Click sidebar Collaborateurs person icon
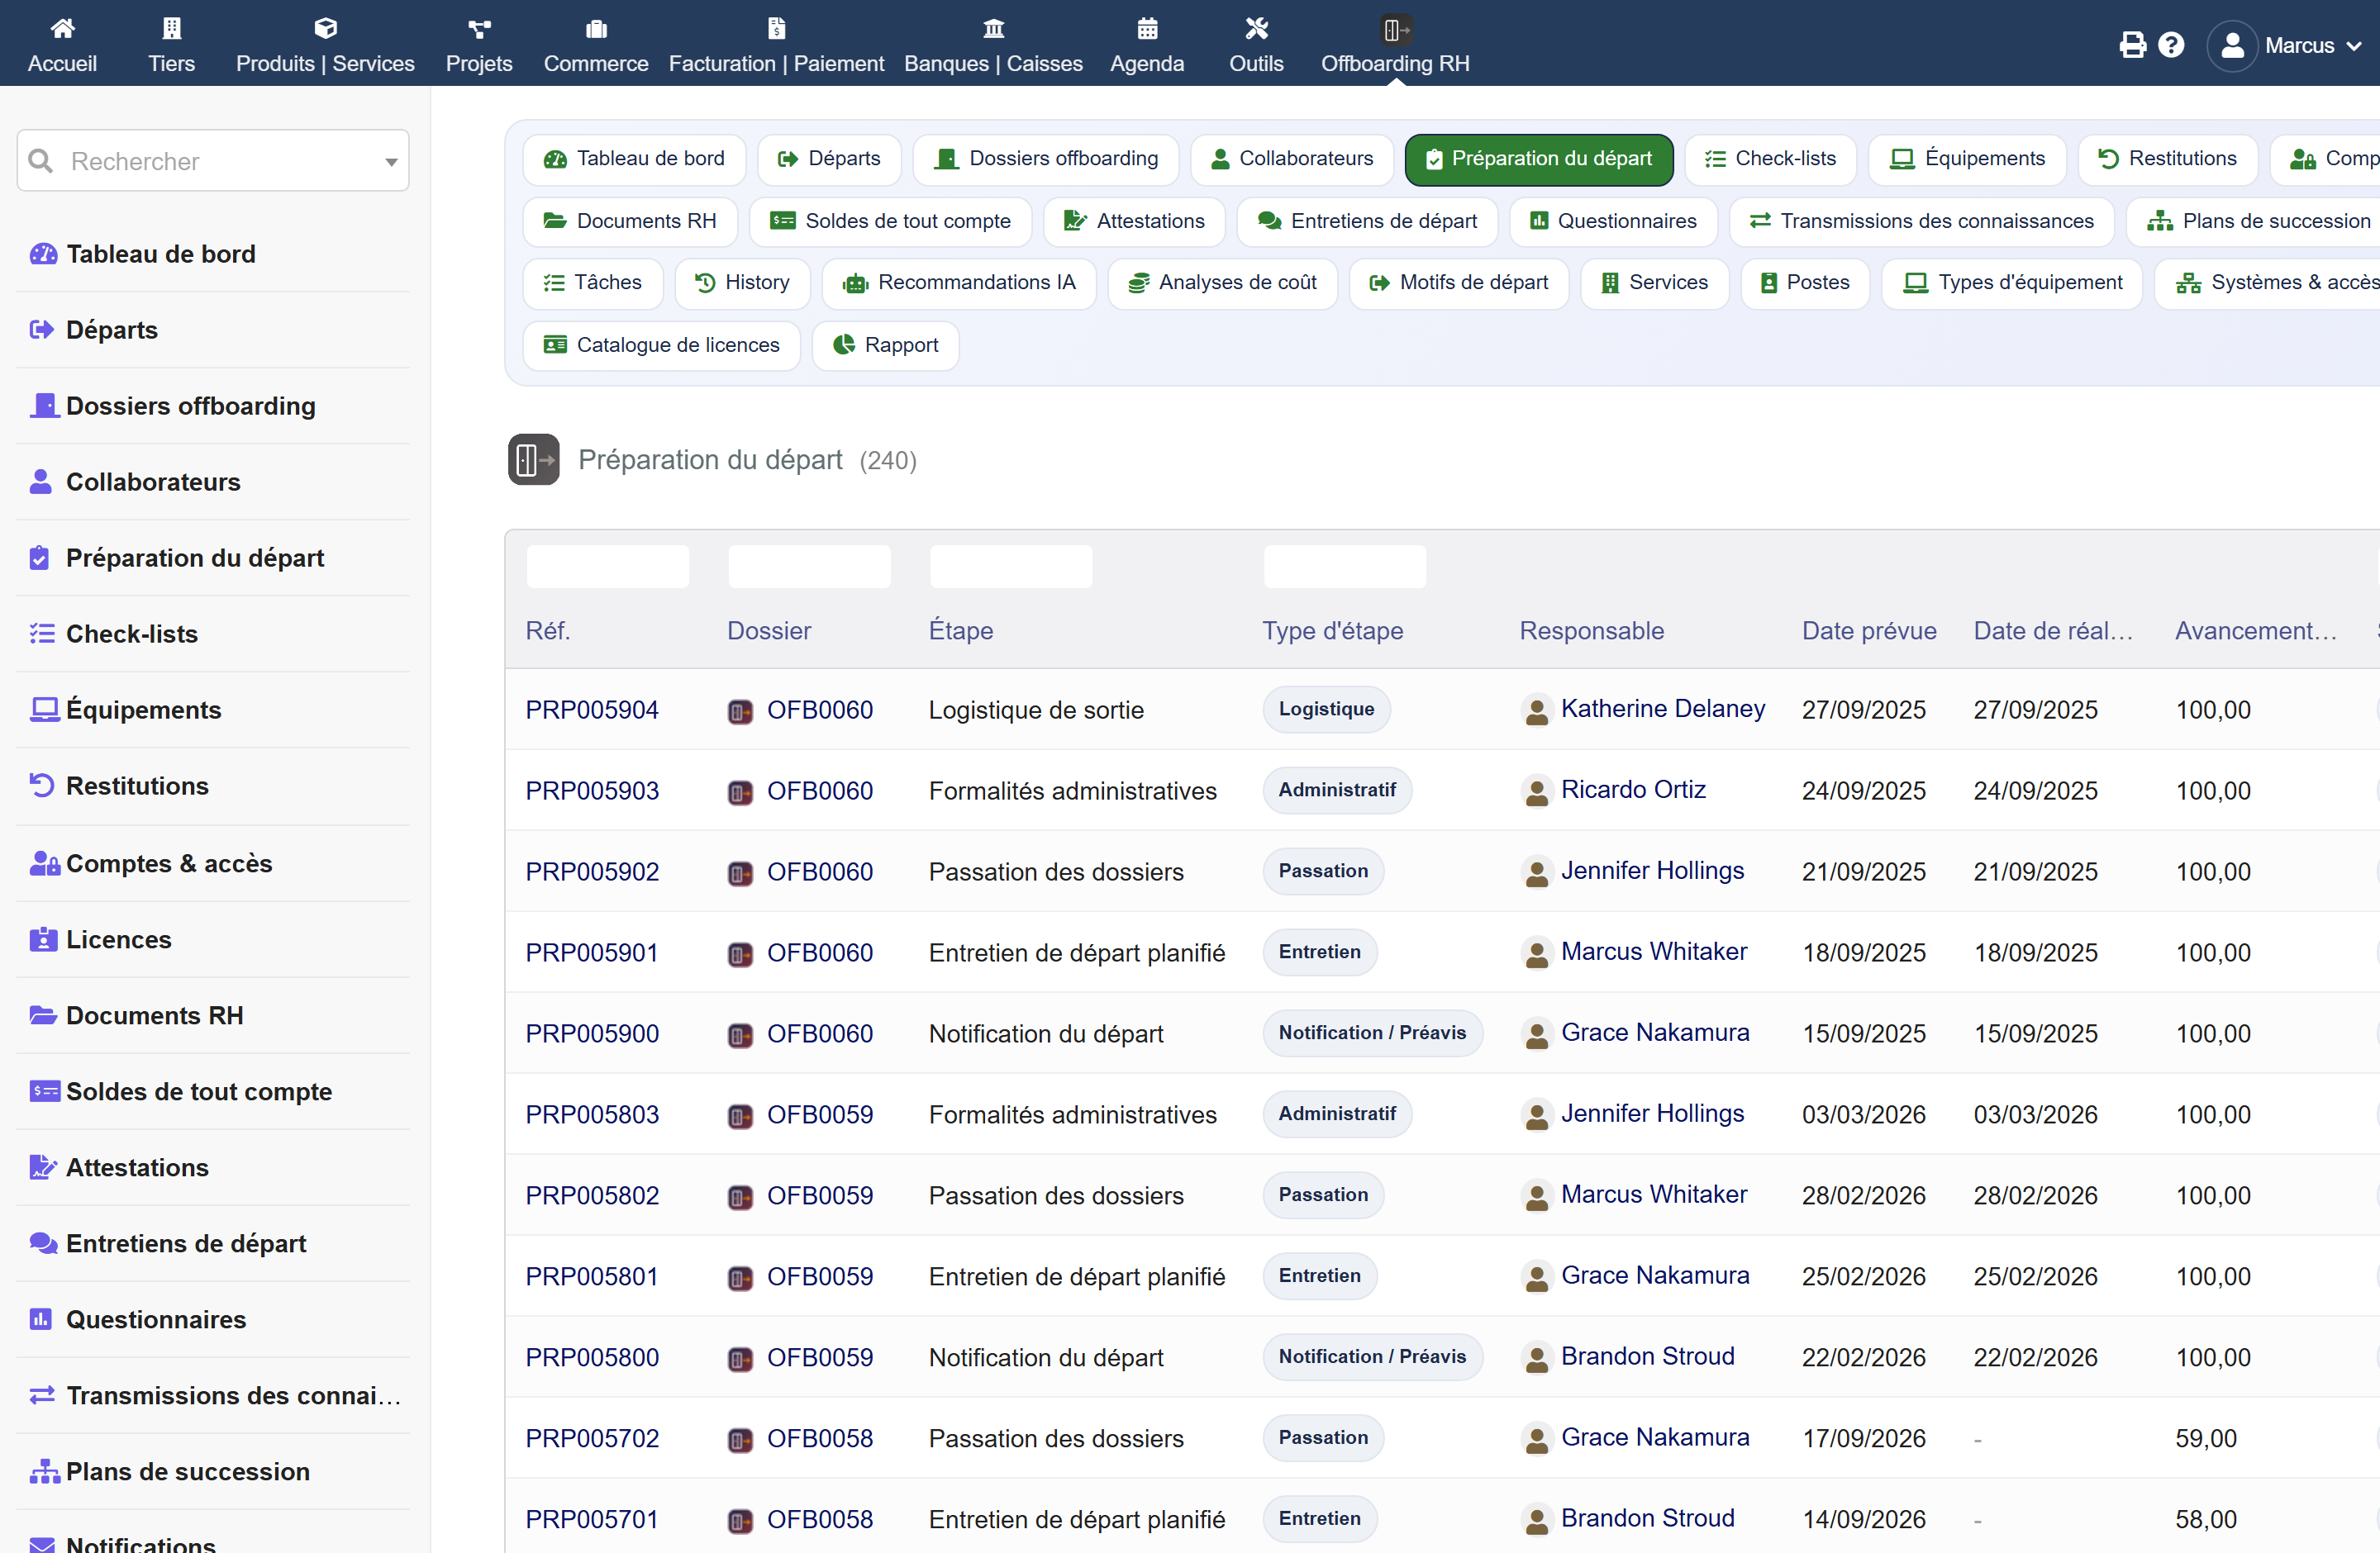Image resolution: width=2380 pixels, height=1553 pixels. click(x=41, y=482)
